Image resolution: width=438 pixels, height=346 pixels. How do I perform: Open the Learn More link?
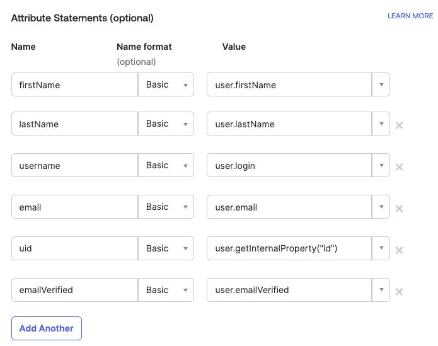point(410,16)
